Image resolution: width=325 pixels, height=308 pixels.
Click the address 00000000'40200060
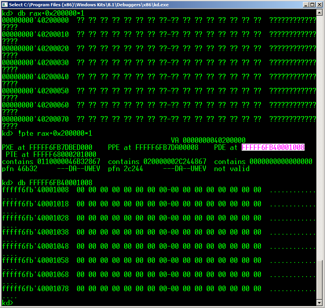point(35,105)
